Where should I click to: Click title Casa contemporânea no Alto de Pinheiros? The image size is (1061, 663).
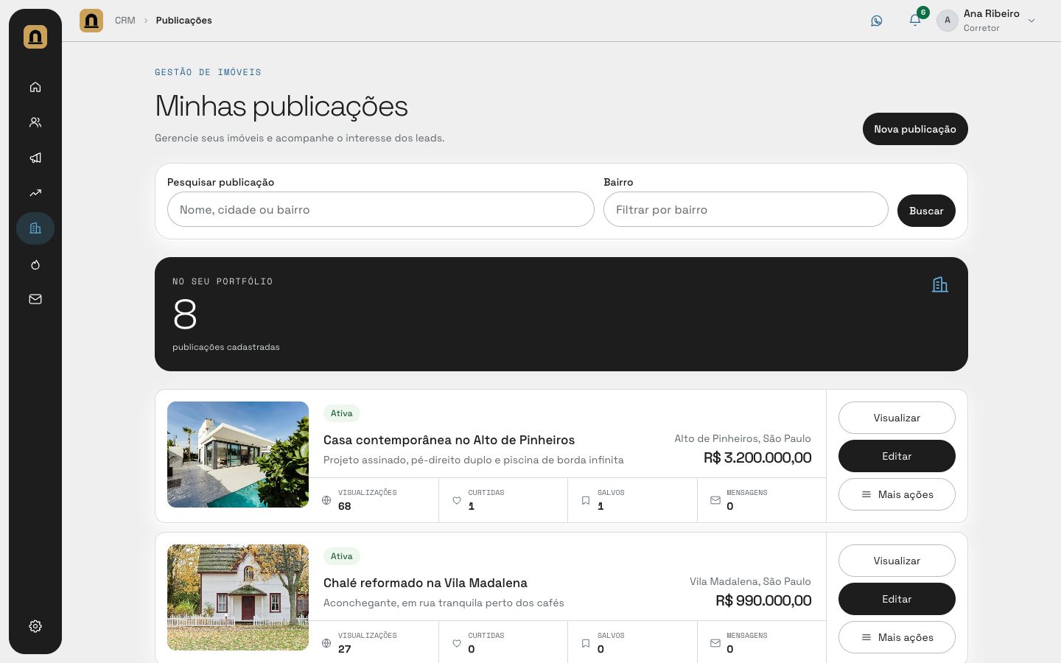[x=449, y=440]
